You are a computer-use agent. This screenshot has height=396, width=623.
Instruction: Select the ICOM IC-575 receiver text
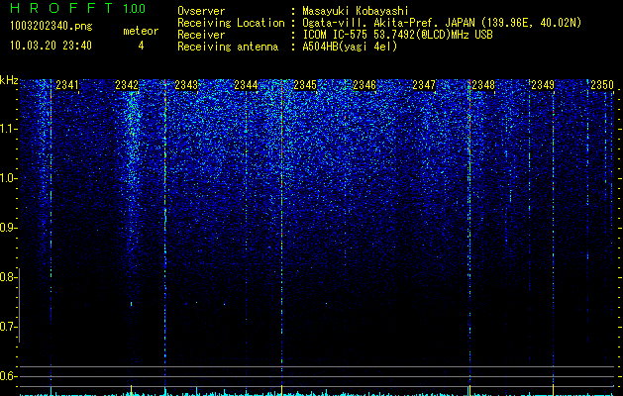tap(397, 35)
